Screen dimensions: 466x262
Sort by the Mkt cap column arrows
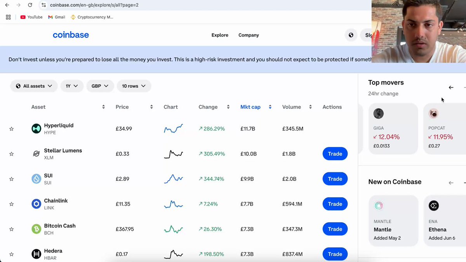[x=270, y=107]
